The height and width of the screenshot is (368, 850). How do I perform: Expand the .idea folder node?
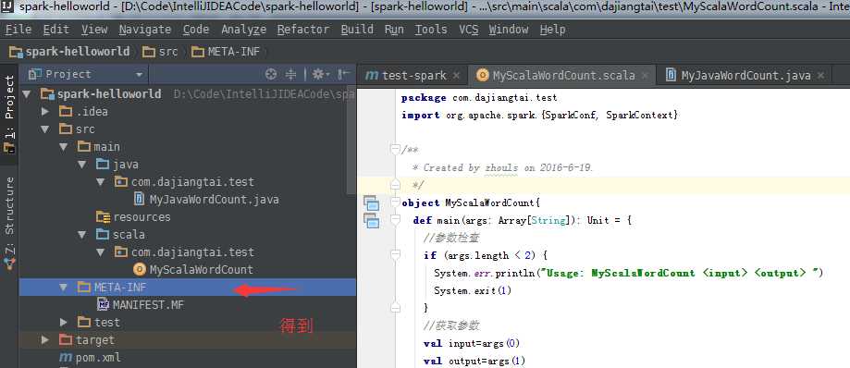[x=45, y=112]
